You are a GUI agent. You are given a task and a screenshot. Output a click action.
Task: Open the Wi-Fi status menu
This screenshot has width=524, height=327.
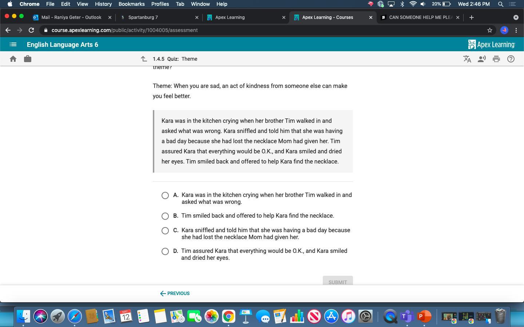coord(413,4)
